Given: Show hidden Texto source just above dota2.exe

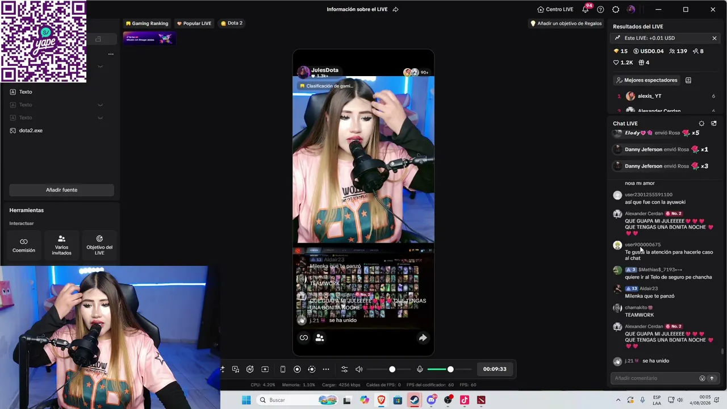Looking at the screenshot, I should pos(100,118).
